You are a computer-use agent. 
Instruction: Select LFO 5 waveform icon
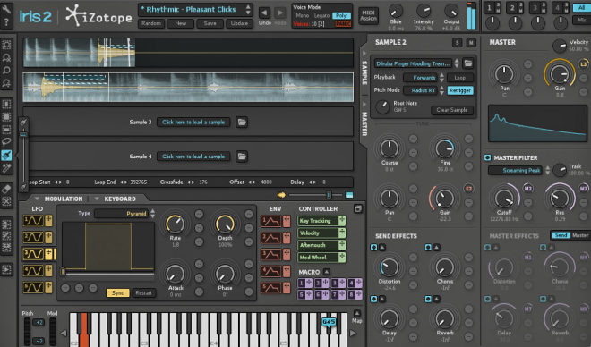tap(33, 287)
